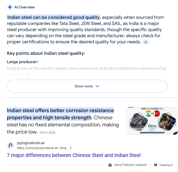Click the Feedback flag icon
The image size is (178, 172).
(x=156, y=165)
